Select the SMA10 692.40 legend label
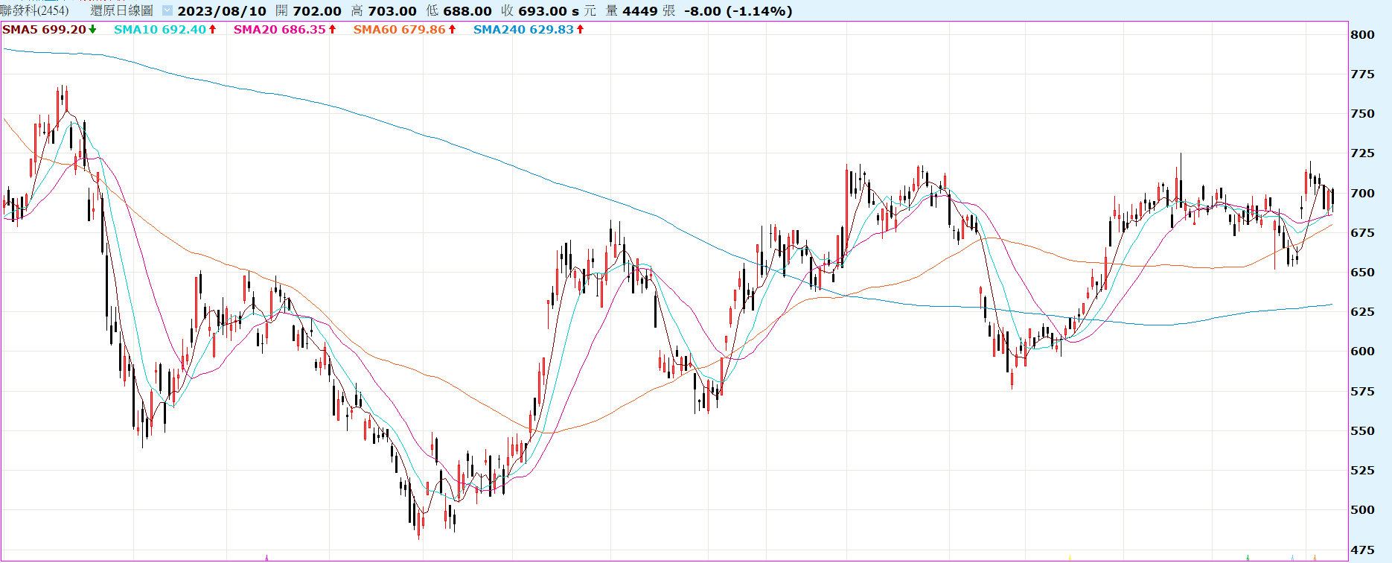 coord(159,30)
